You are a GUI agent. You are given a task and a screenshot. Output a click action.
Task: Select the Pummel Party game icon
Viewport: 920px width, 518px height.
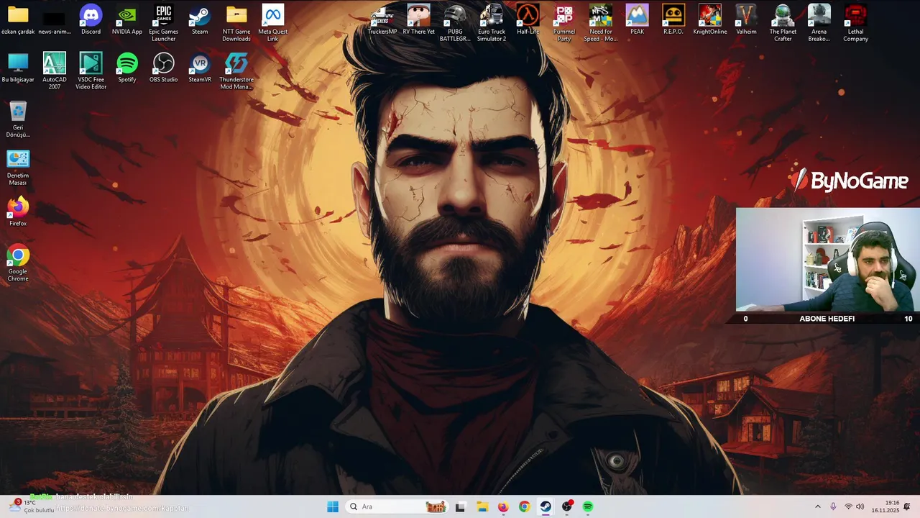564,23
